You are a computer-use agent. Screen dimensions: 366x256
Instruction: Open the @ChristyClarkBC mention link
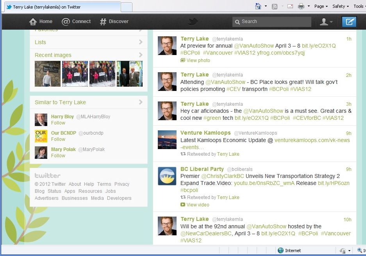coord(222,176)
